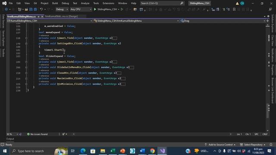Expand collapsed CloseBtn_Click method
The width and height of the screenshot is (276, 155).
point(26,73)
